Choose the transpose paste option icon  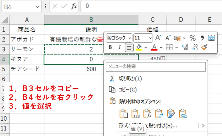[x=159, y=114]
